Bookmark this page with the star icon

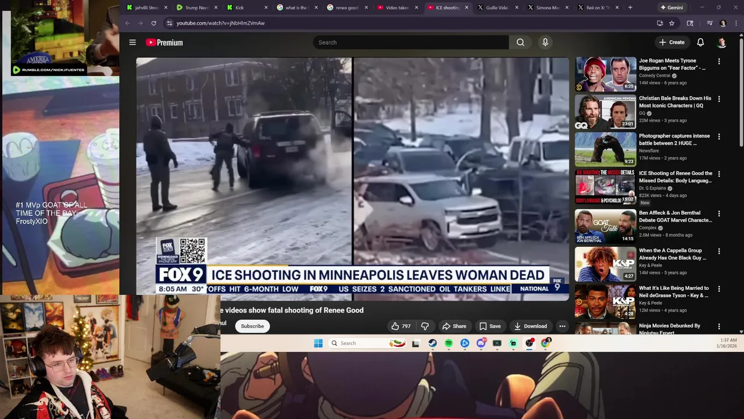pos(672,23)
